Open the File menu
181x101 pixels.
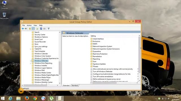click(23, 25)
